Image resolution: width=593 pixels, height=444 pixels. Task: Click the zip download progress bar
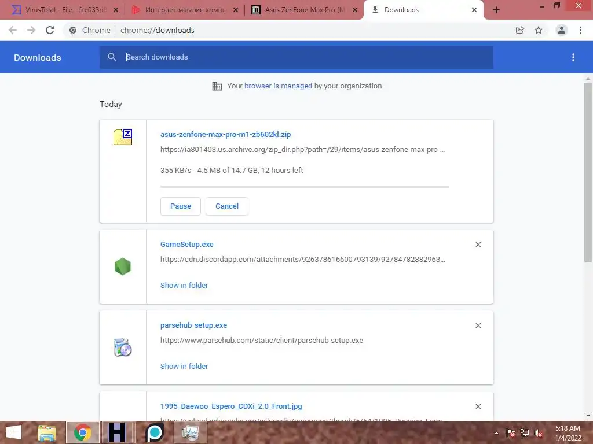pos(305,187)
